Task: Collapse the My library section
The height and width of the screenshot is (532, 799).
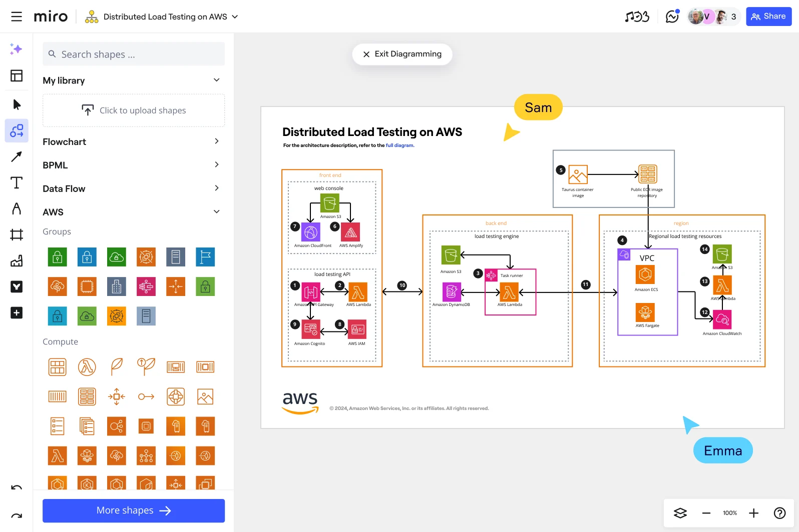Action: click(217, 80)
